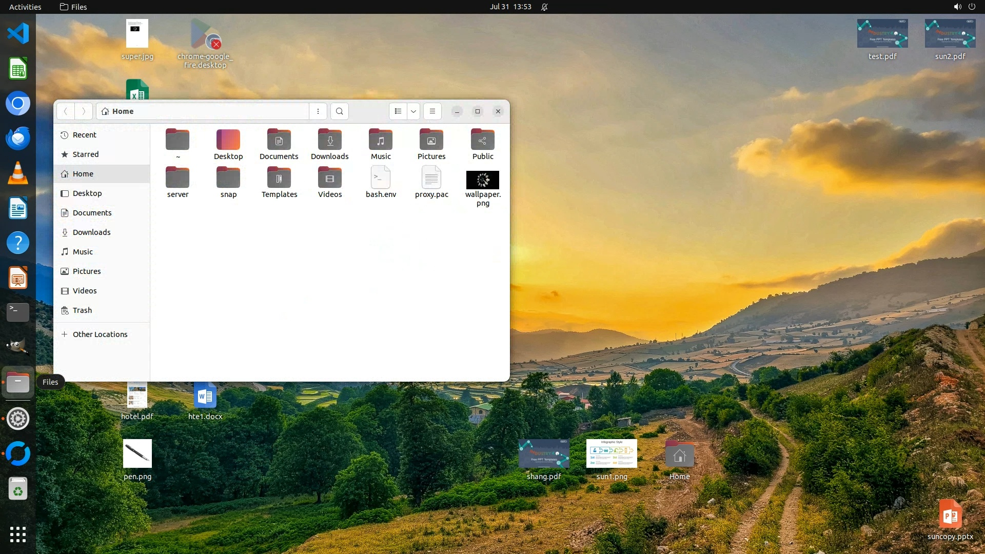The width and height of the screenshot is (985, 554).
Task: Open Show Applications grid in dock
Action: pos(18,535)
